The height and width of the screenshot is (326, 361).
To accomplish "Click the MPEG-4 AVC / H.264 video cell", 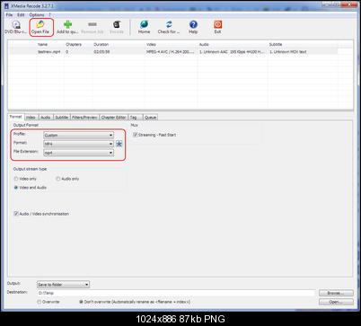I will coord(171,52).
